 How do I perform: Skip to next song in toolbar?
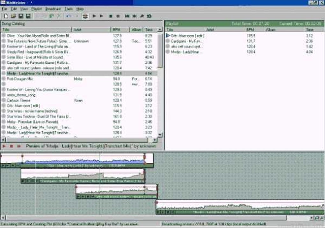(x=134, y=16)
